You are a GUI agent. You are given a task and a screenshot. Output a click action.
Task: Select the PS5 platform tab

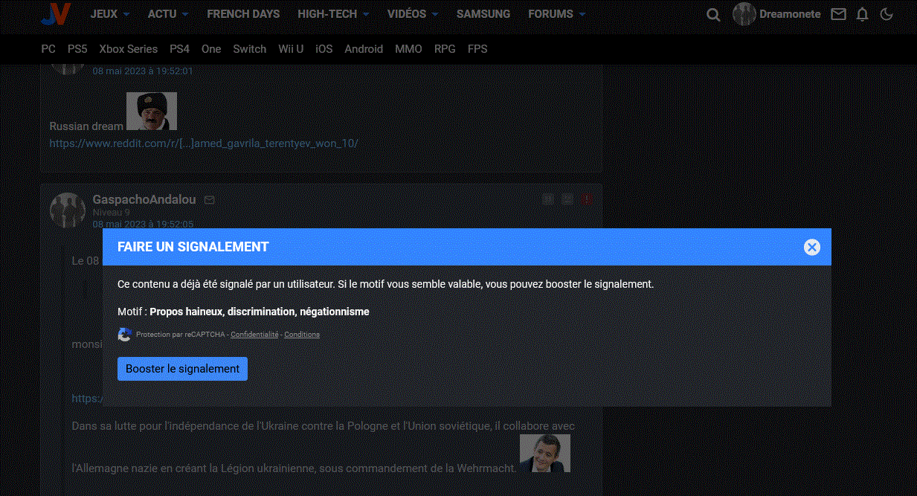(x=77, y=49)
